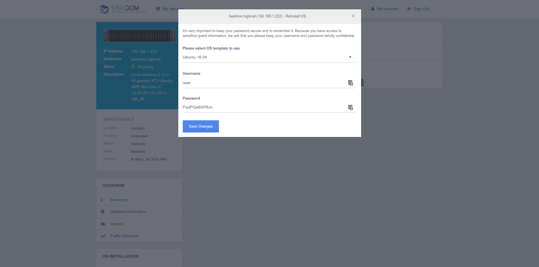Click the OS Installation section header
This screenshot has width=539, height=267.
coord(120,256)
